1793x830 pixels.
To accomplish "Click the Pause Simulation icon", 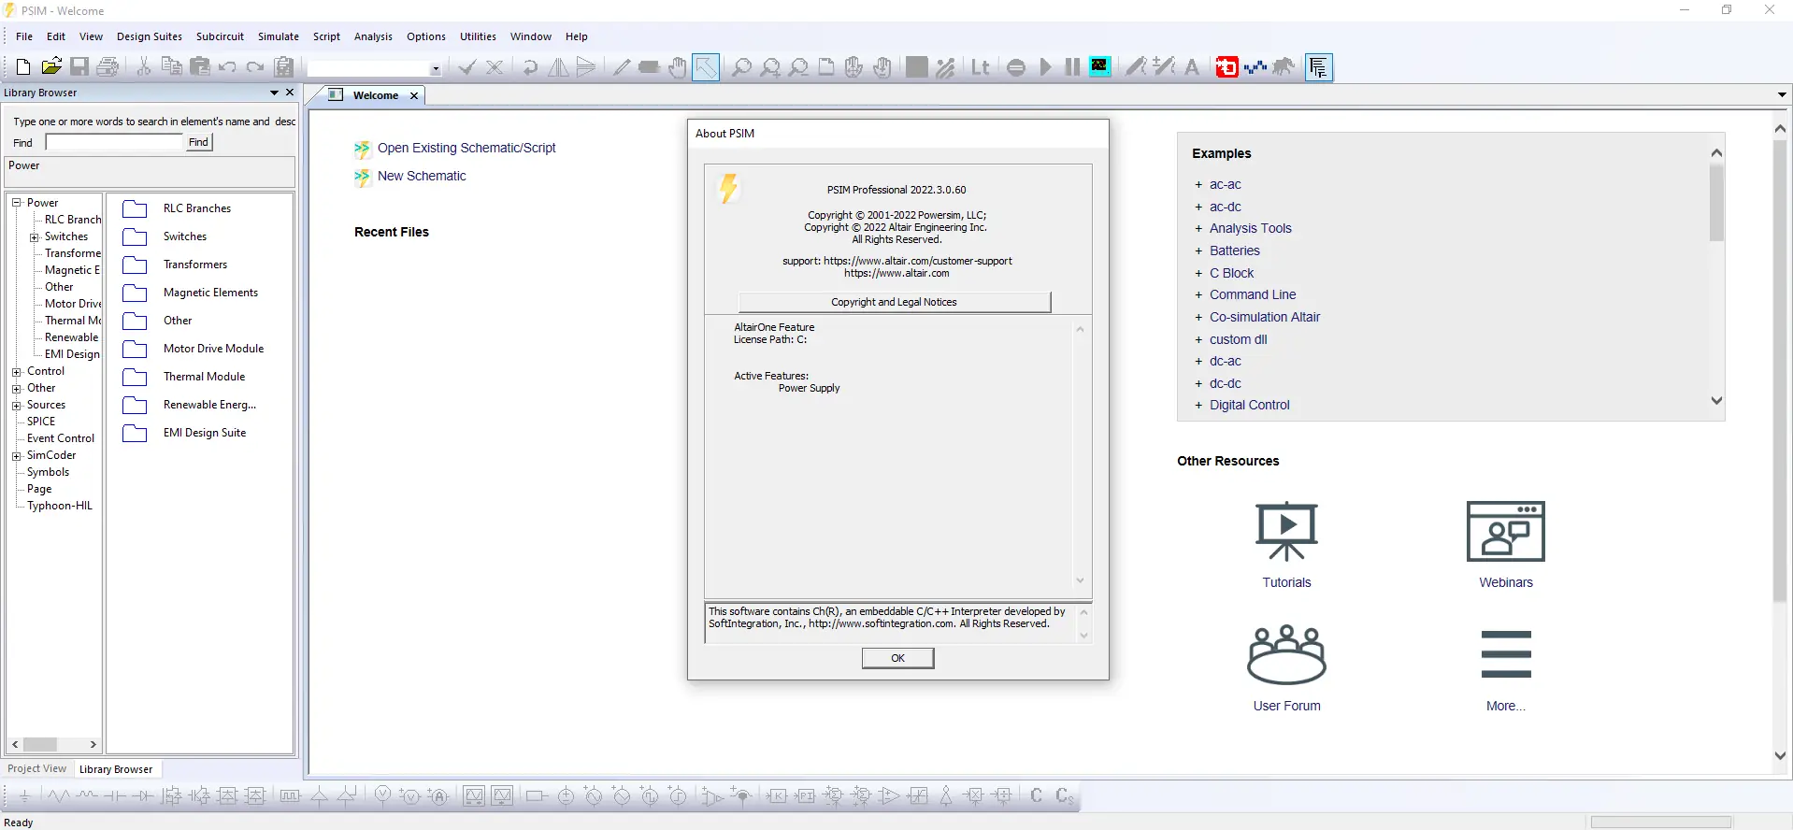I will (1072, 67).
